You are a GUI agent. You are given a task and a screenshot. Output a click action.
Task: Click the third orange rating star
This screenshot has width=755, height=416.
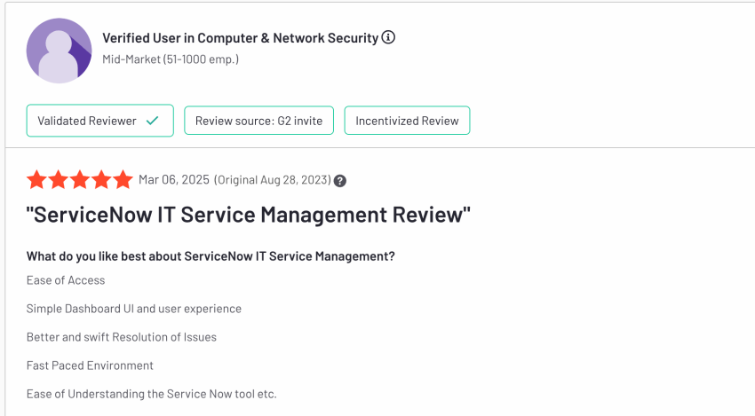click(80, 179)
